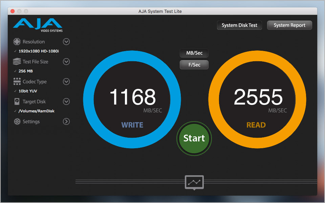
Task: Expand the Test File Size chevron
Action: coord(66,62)
